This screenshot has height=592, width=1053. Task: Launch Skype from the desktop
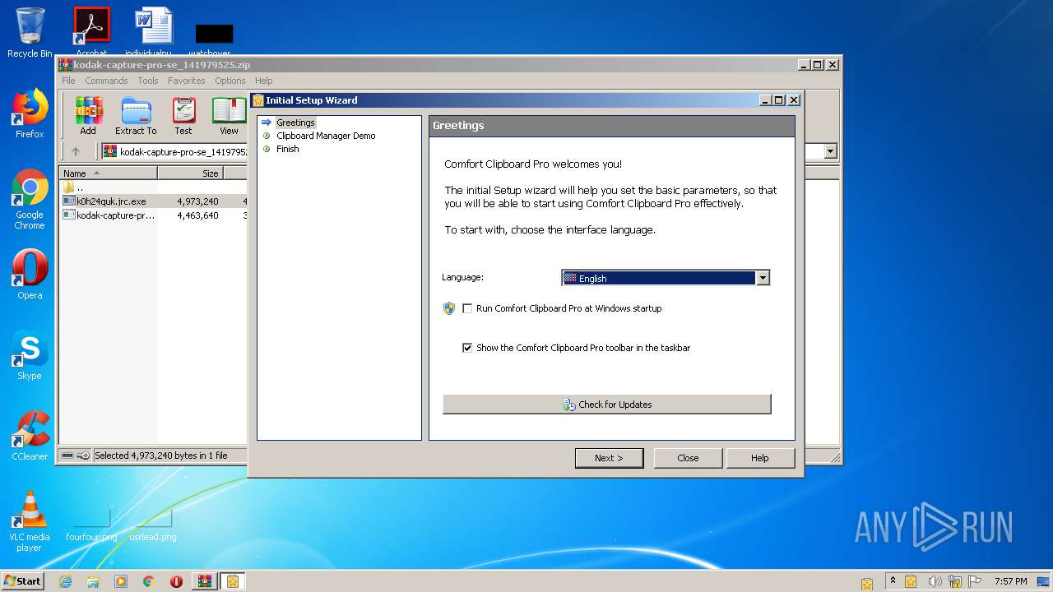[30, 355]
